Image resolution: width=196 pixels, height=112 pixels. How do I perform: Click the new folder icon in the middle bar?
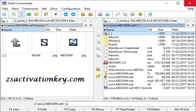click(98, 76)
